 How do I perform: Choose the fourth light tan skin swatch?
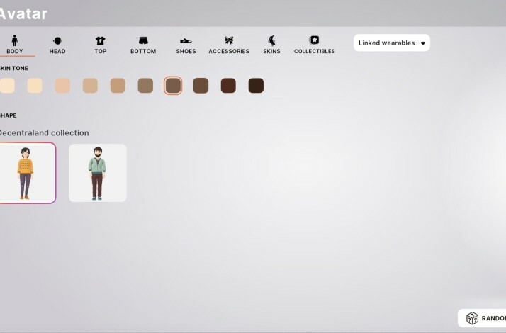coord(90,86)
